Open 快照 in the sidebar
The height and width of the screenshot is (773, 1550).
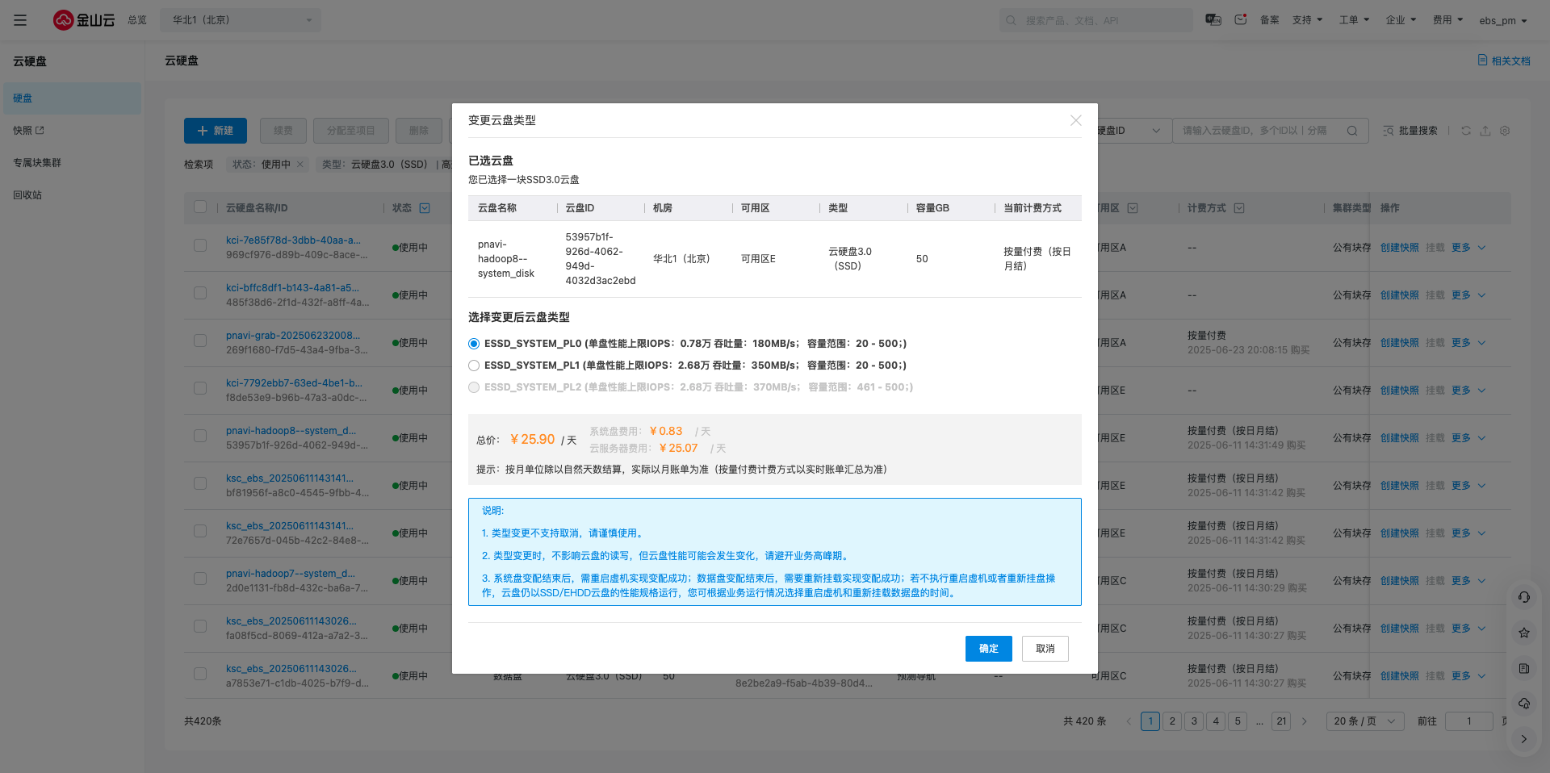(23, 131)
